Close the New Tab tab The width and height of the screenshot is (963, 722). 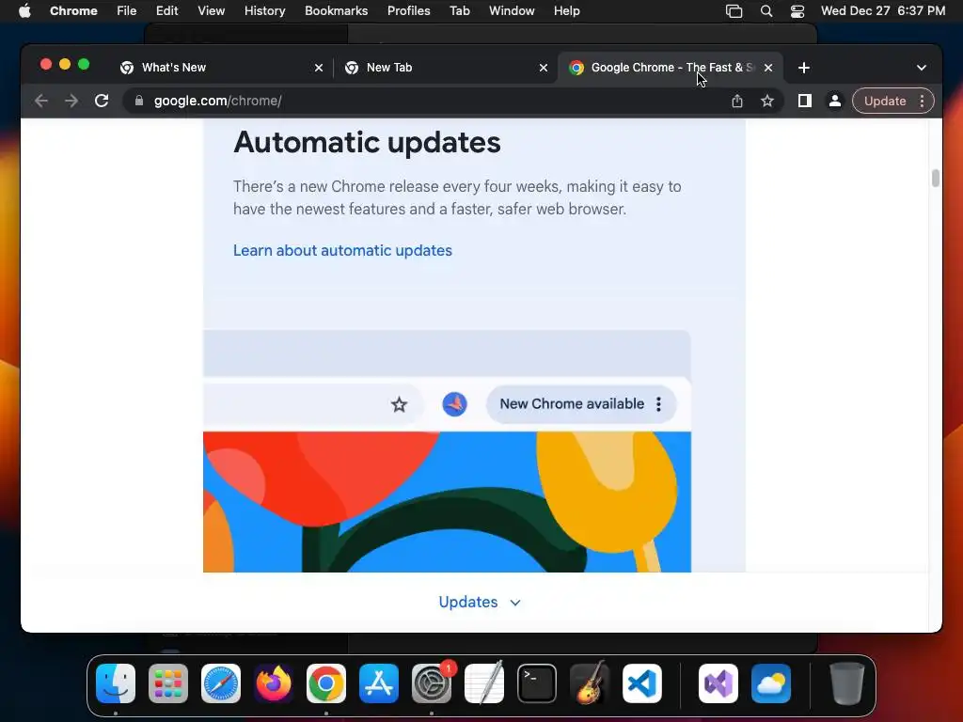pyautogui.click(x=544, y=68)
